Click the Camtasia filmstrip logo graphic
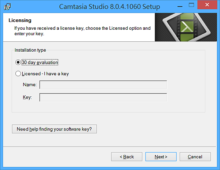 pyautogui.click(x=187, y=27)
